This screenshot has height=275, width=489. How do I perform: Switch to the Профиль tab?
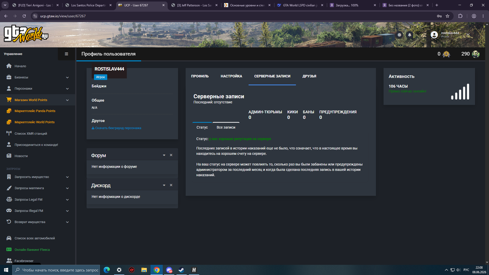(200, 76)
